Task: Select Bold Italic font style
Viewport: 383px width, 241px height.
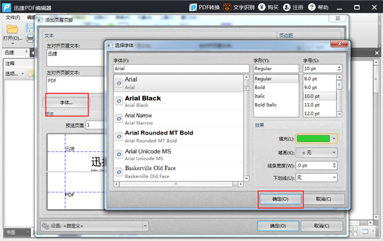Action: click(276, 105)
